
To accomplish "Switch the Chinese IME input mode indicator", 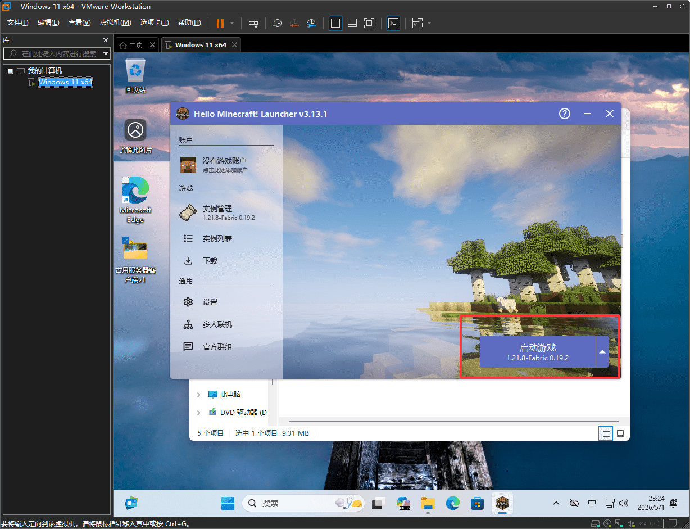I will point(592,503).
